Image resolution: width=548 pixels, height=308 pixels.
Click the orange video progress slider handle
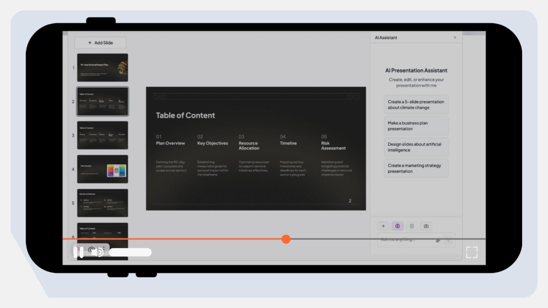(286, 239)
